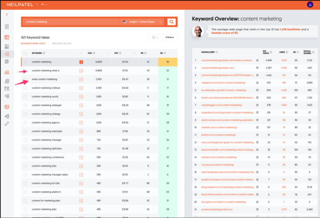Image resolution: width=320 pixels, height=218 pixels.
Task: Check the box for content marketing agency
Action: (25, 123)
